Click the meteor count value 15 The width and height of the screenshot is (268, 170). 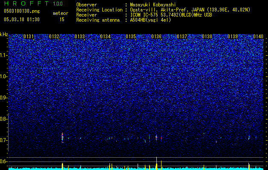tap(62, 20)
